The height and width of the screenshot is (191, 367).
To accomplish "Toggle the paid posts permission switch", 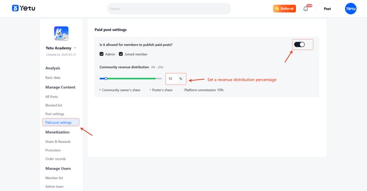I will coord(299,45).
